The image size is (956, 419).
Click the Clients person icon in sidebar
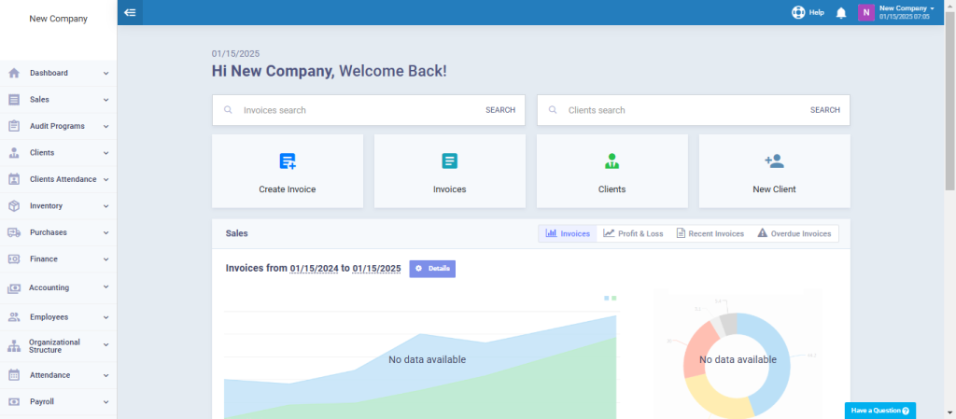point(14,153)
